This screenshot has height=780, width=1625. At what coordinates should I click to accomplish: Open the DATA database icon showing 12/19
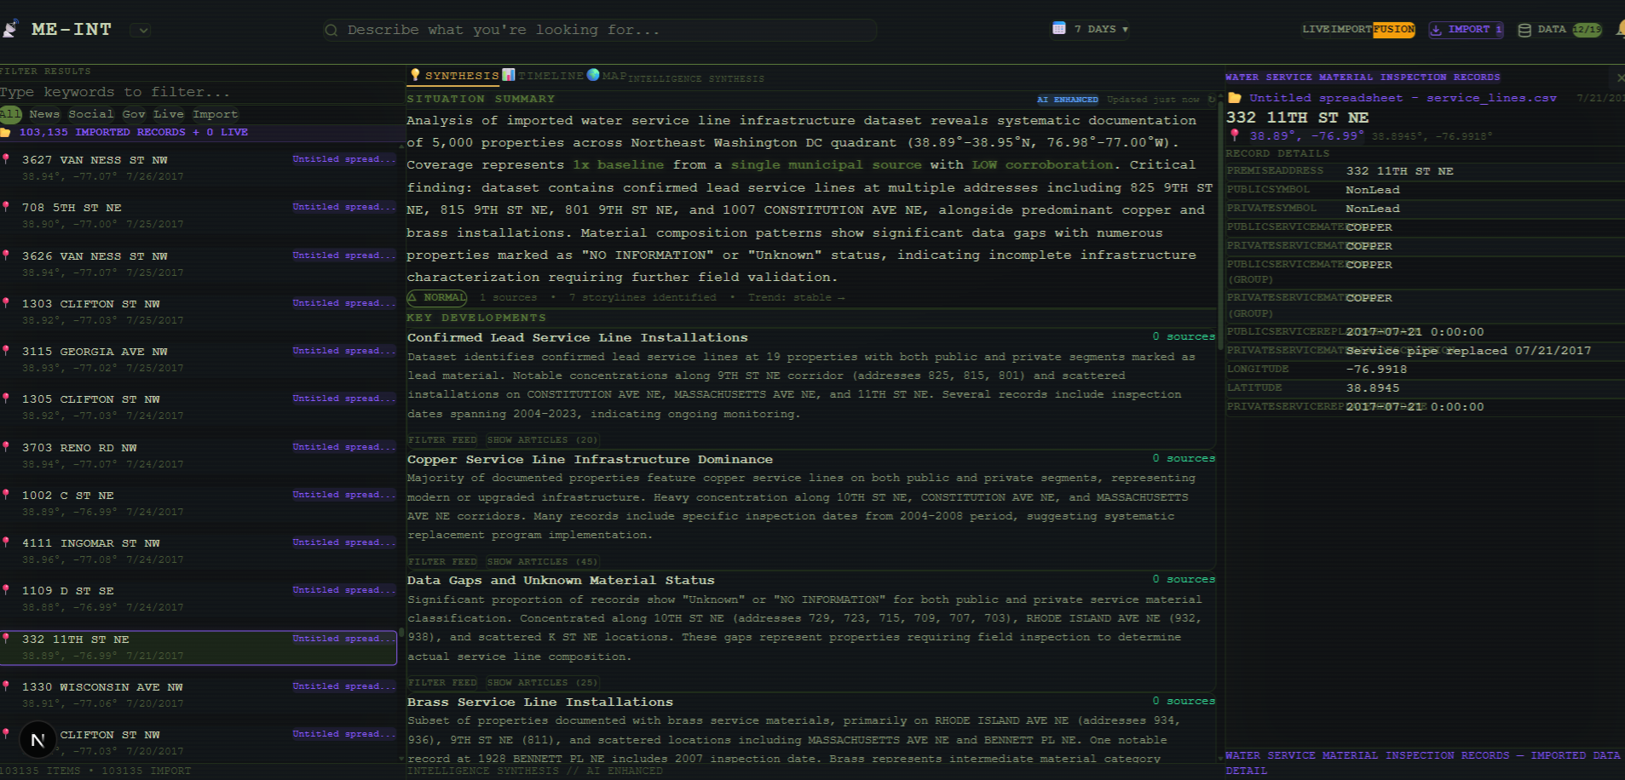tap(1524, 29)
